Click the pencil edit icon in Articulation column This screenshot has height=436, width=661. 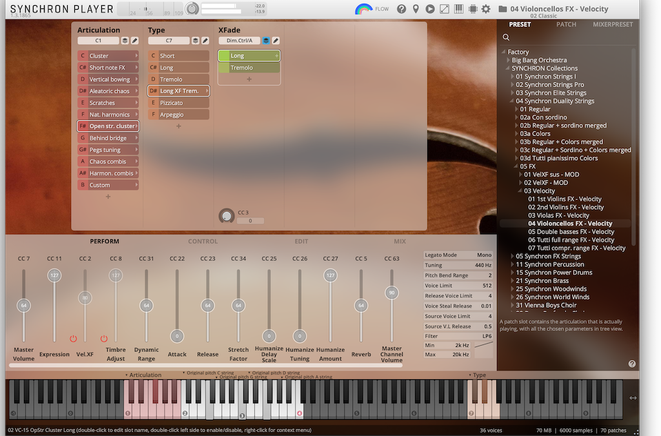point(135,41)
